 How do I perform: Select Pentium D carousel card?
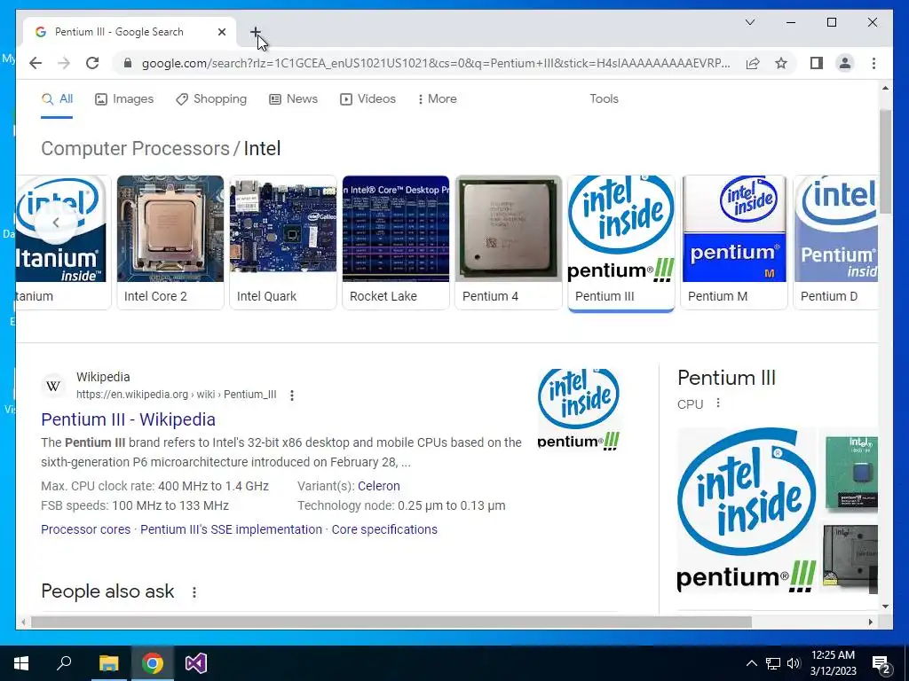coord(835,242)
